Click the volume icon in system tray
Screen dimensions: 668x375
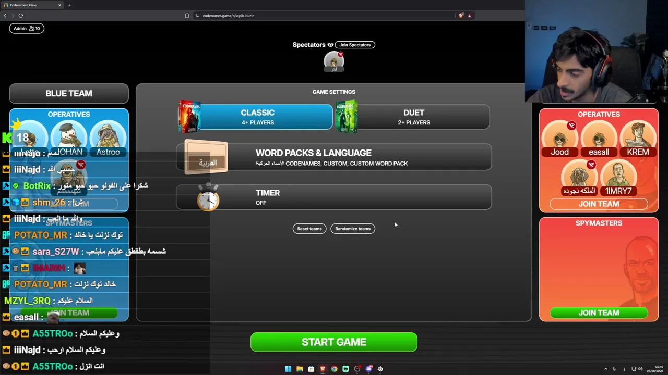pyautogui.click(x=640, y=369)
